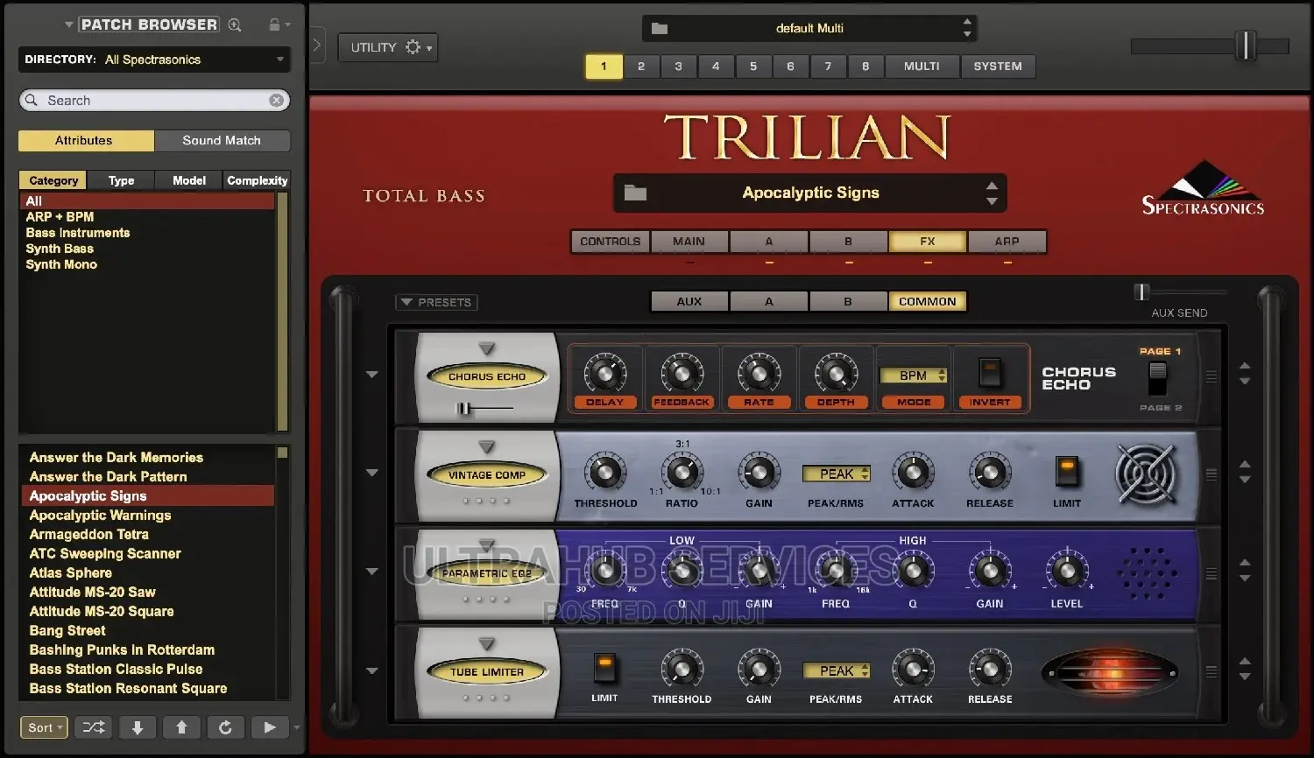Viewport: 1314px width, 758px height.
Task: Switch browser to Sound Match mode
Action: 222,140
